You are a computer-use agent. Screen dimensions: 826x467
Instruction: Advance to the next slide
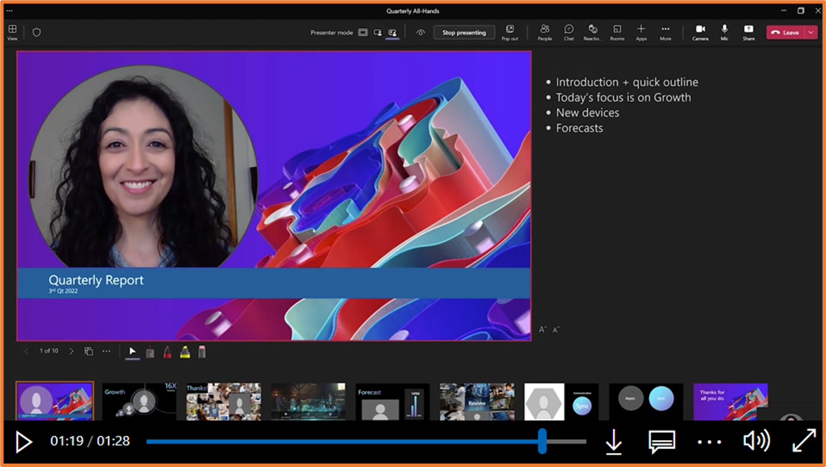[71, 350]
